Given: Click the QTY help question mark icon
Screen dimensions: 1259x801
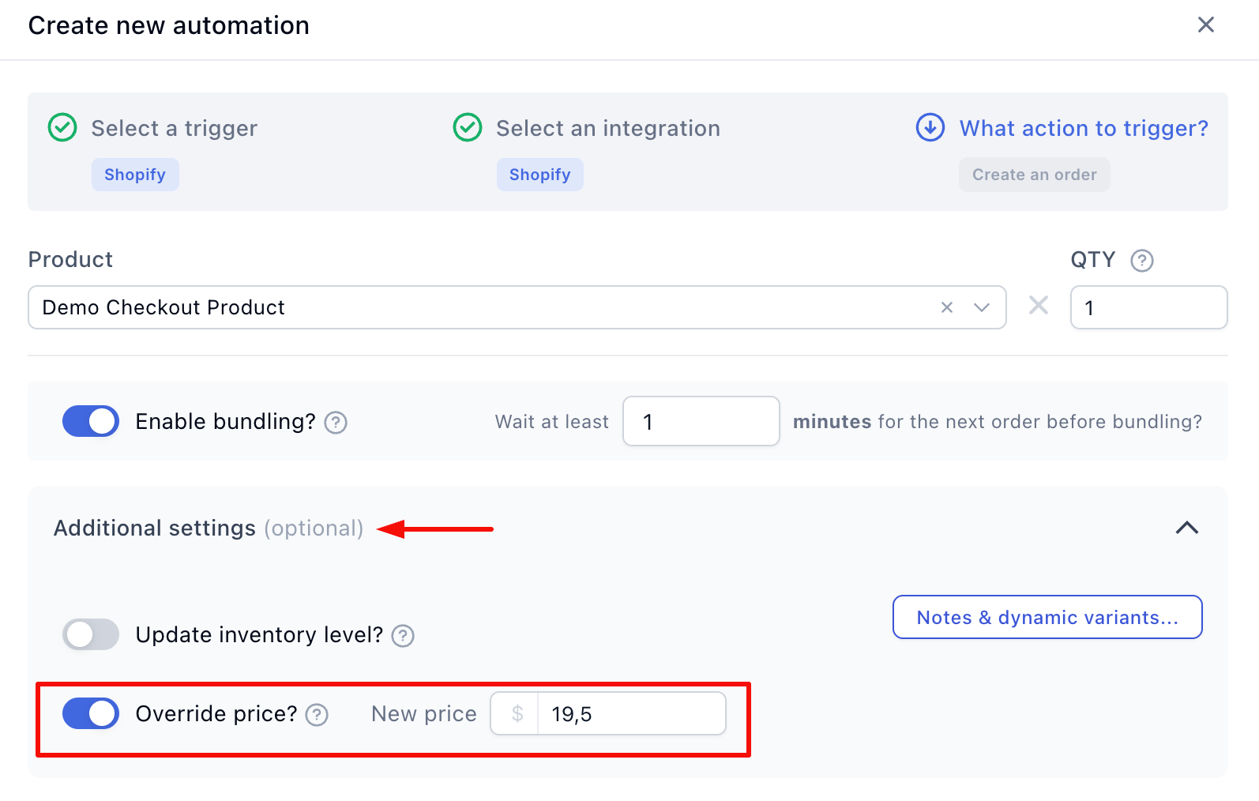Looking at the screenshot, I should pyautogui.click(x=1141, y=261).
